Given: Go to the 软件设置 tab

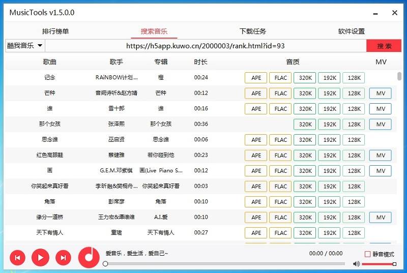Looking at the screenshot, I should (x=351, y=32).
